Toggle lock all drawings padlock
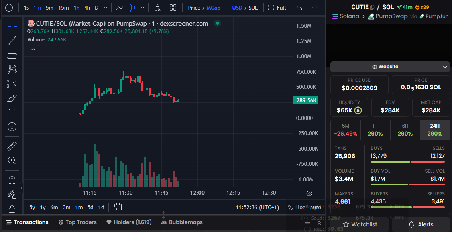Viewport: 452px width, 232px height. point(12,208)
